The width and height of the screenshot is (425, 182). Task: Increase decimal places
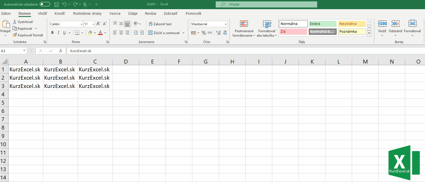coord(218,33)
